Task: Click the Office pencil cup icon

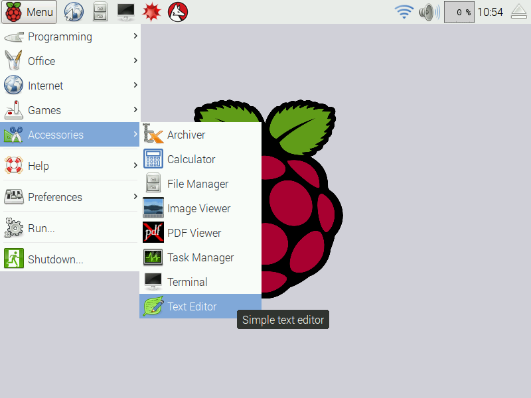Action: [x=13, y=60]
